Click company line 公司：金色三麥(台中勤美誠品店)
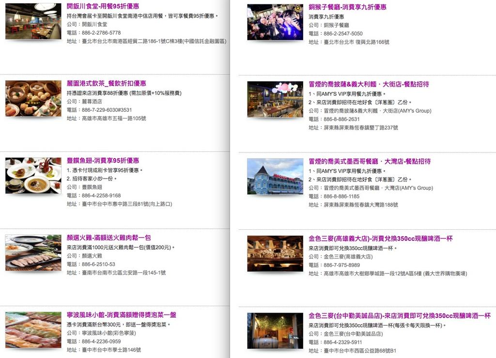Image resolution: width=496 pixels, height=358 pixels. (x=346, y=333)
